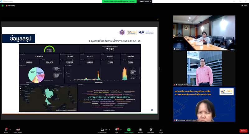Image resolution: width=249 pixels, height=134 pixels.
Task: Select the meeting room participant video
Action: [204, 33]
